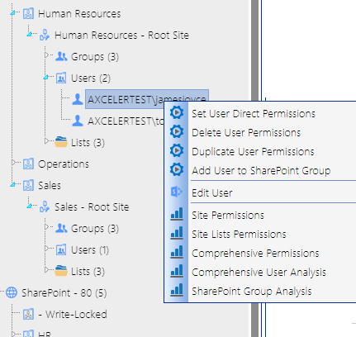Expand Lists (3) under Human Resources

click(x=46, y=141)
